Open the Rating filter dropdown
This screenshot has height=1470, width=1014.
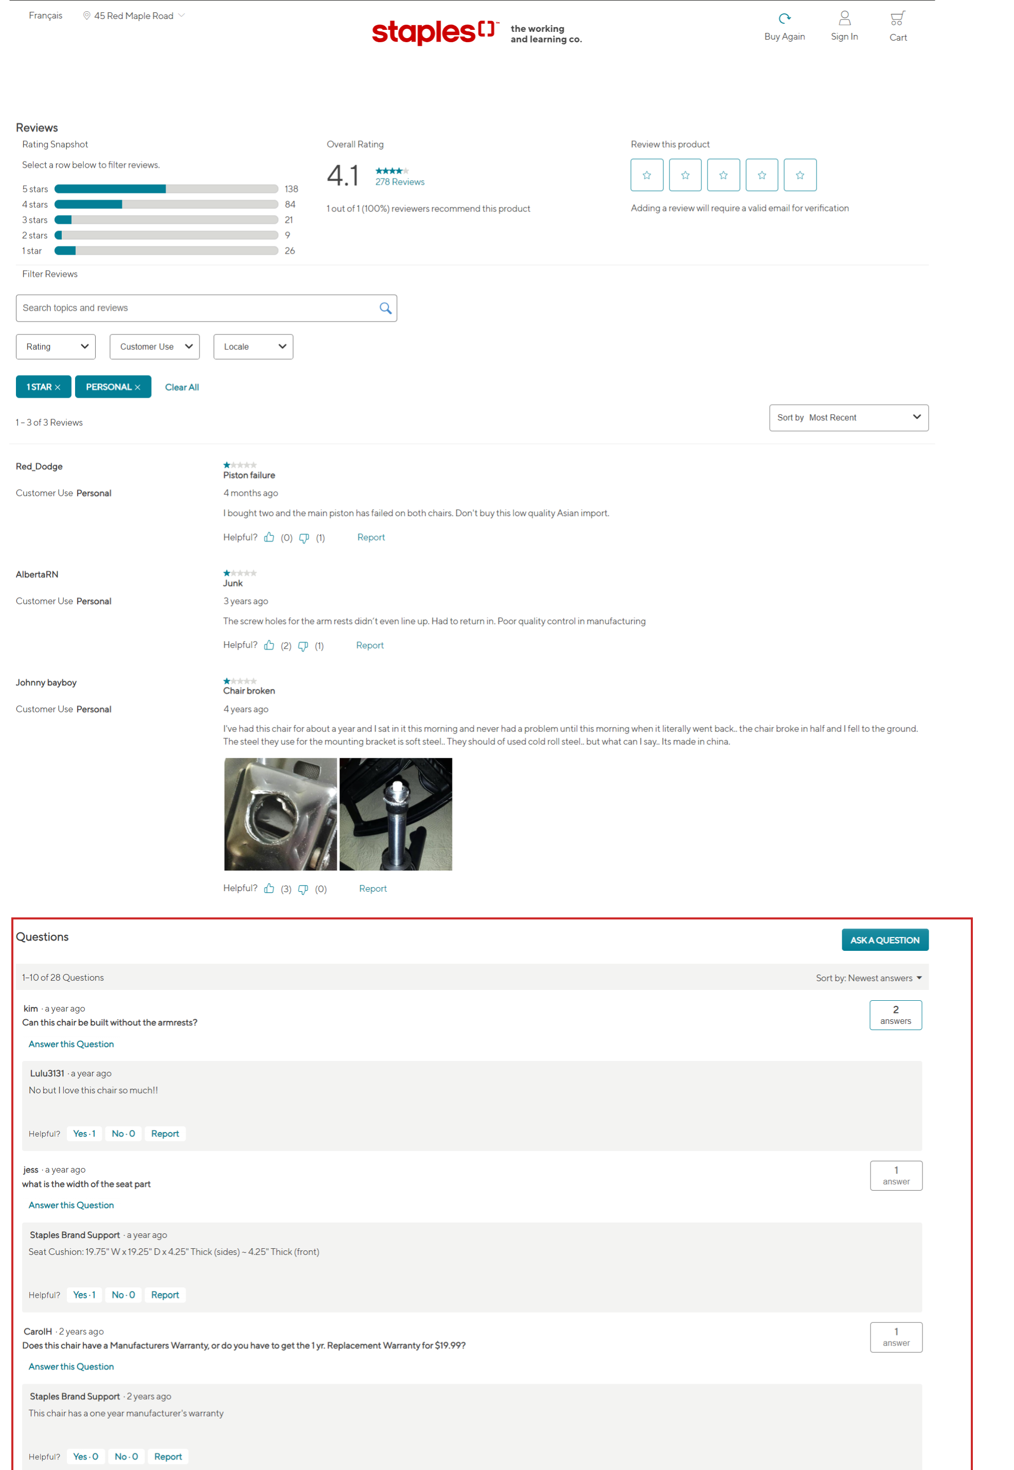(55, 346)
